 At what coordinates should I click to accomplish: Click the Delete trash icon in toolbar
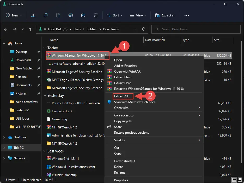96,15
